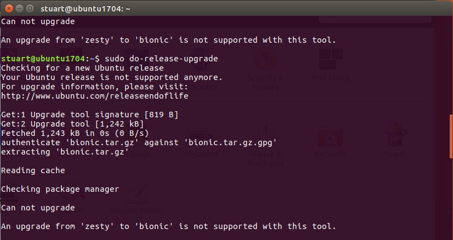Open the ubuntu.com releaseendoflife URL
Screen dimensions: 453x240
[x=94, y=96]
